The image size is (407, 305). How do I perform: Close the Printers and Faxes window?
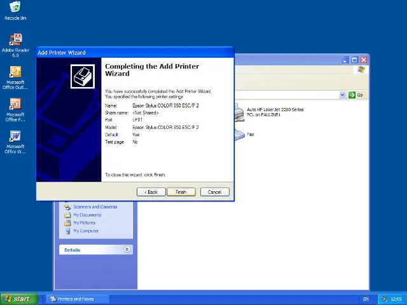click(x=364, y=60)
